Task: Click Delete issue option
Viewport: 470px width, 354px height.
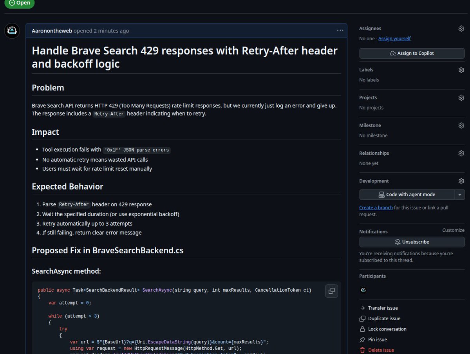Action: (x=377, y=350)
